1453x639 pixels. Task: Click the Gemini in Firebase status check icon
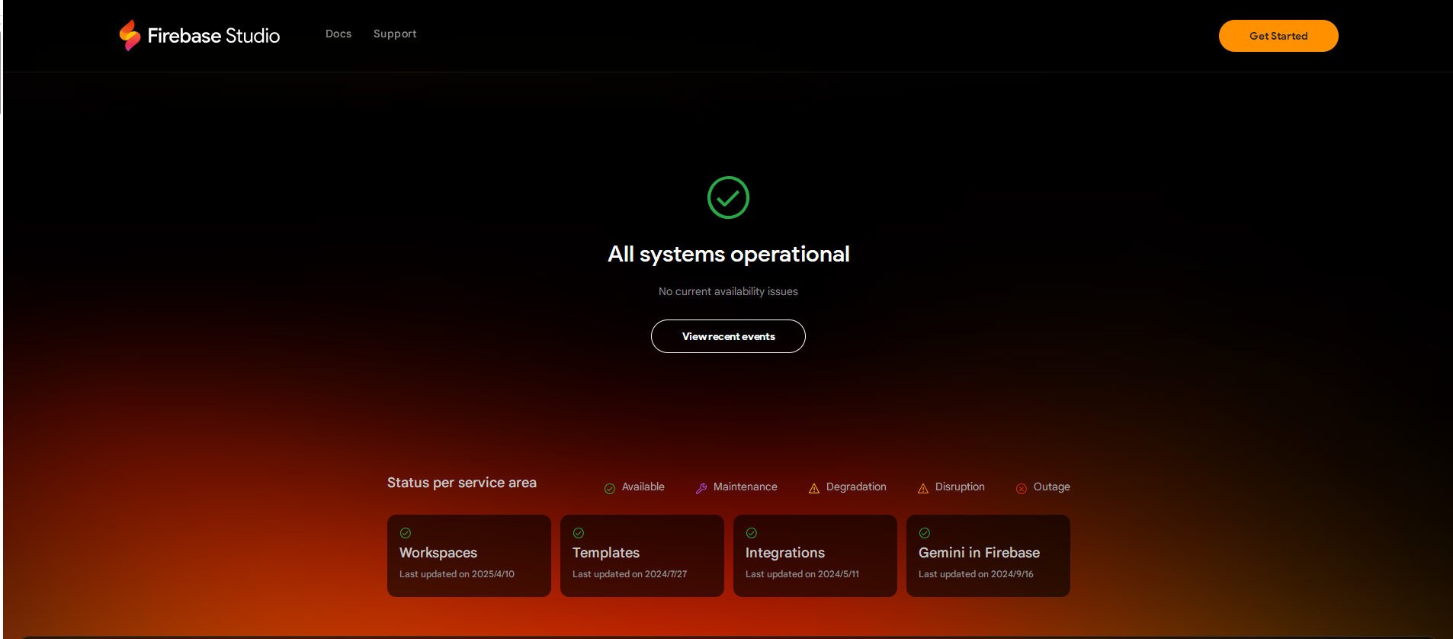(925, 533)
